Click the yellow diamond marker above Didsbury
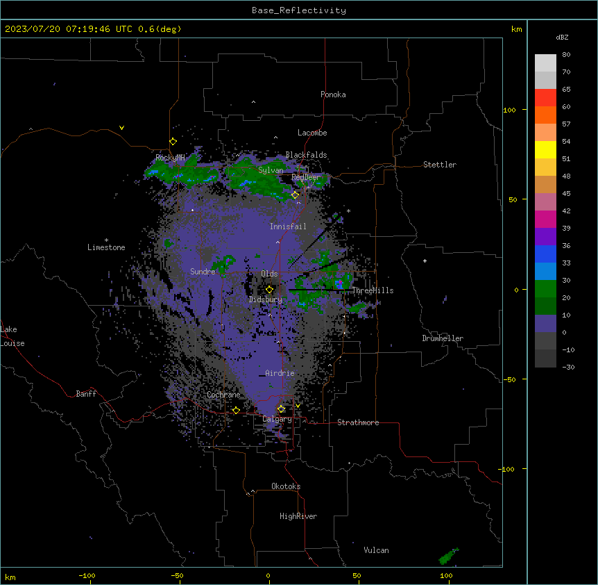Image resolution: width=598 pixels, height=585 pixels. (x=270, y=289)
